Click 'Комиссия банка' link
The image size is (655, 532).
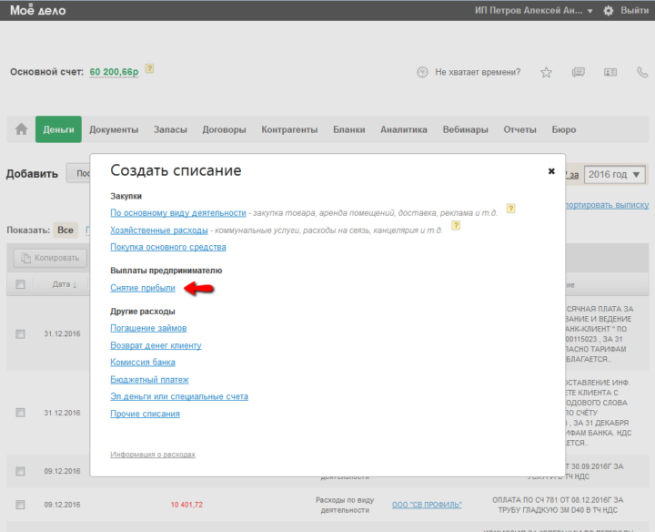[x=143, y=363]
